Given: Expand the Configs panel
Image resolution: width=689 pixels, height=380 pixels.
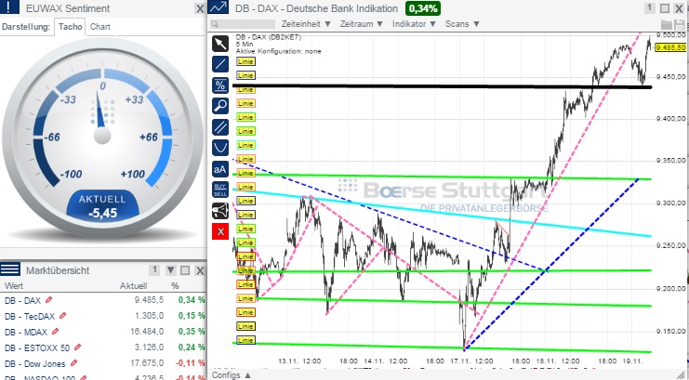Looking at the screenshot, I should pos(232,375).
